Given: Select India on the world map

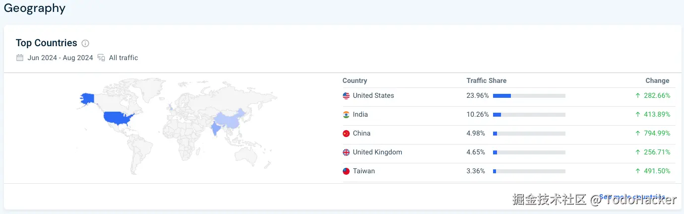Looking at the screenshot, I should pyautogui.click(x=216, y=129).
